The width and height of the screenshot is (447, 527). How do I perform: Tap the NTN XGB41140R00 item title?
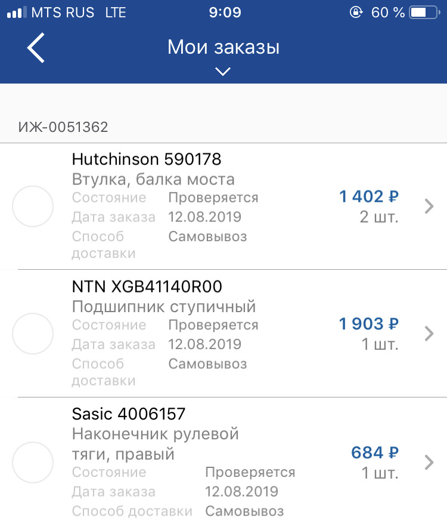(147, 287)
